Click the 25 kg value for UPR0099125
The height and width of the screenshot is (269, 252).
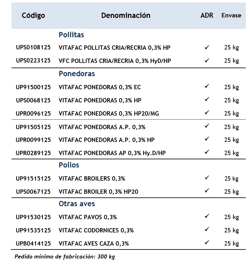coord(231,140)
